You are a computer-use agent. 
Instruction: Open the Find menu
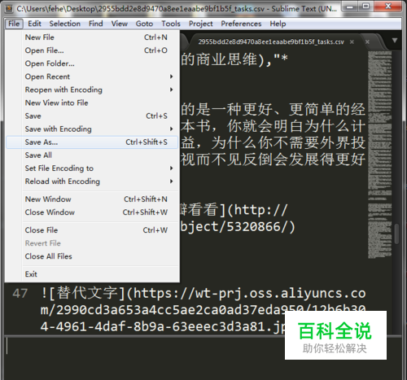pos(96,24)
